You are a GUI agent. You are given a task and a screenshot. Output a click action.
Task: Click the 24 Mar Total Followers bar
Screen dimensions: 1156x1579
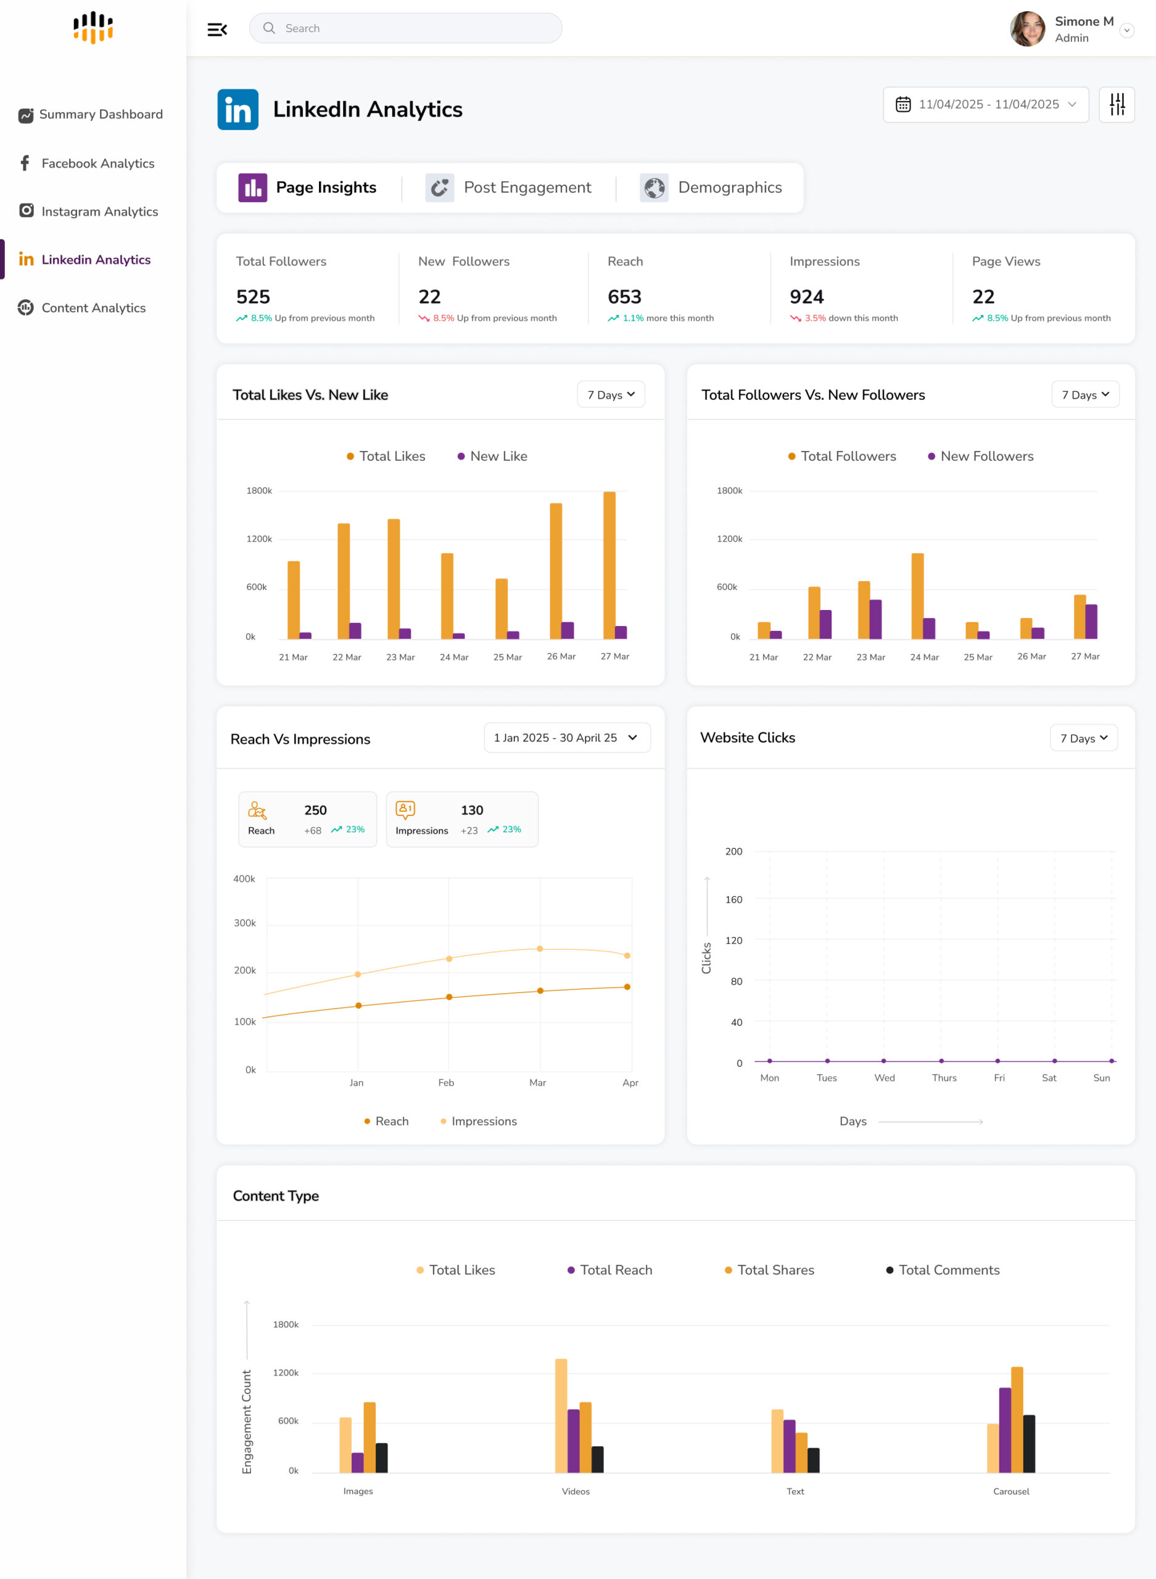click(917, 596)
